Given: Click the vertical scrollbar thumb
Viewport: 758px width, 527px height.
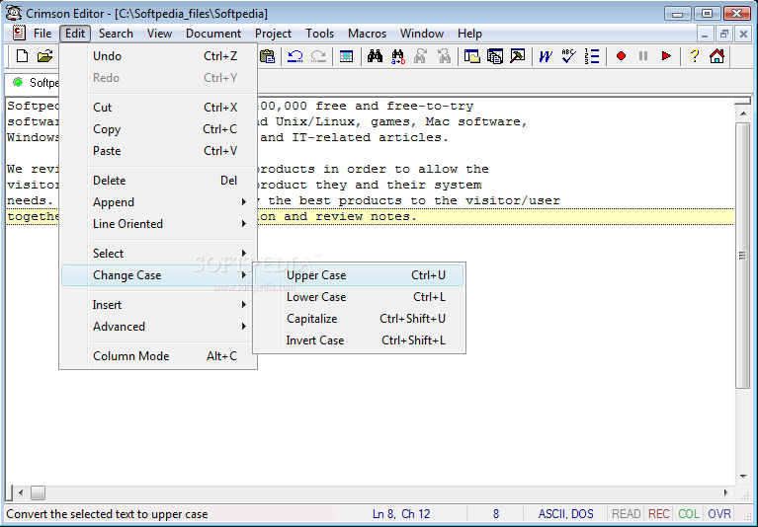Looking at the screenshot, I should pos(742,255).
